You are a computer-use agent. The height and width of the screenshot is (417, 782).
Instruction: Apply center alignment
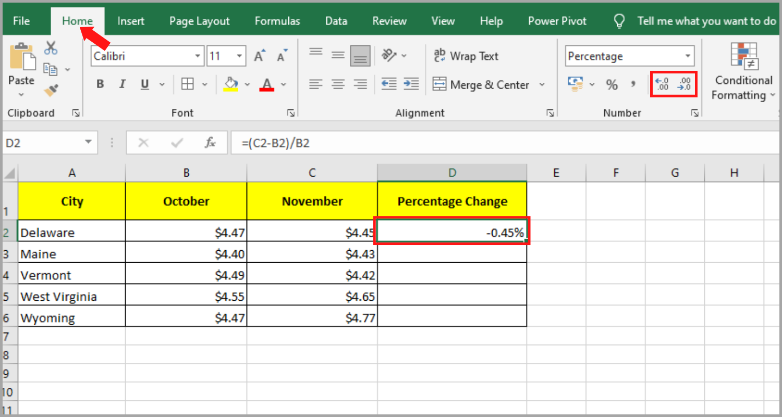click(338, 84)
